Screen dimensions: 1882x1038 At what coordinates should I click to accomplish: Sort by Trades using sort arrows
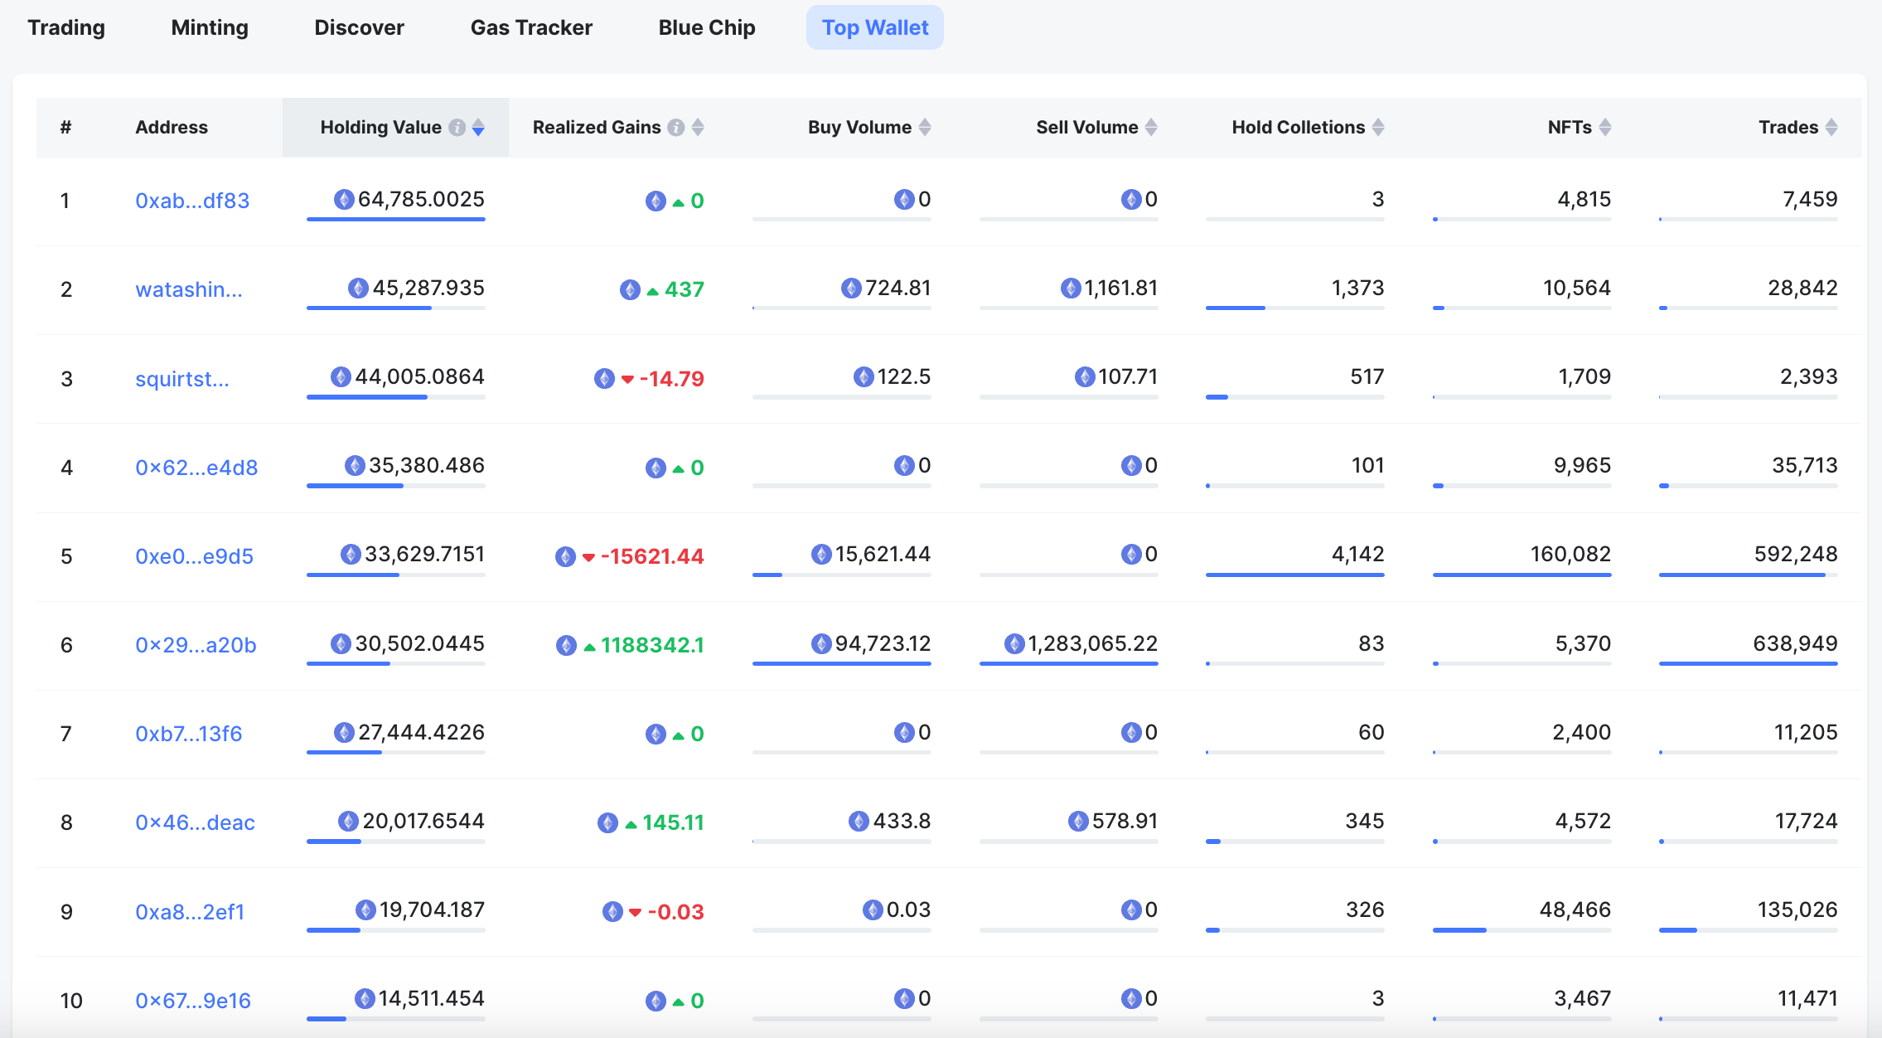click(1831, 128)
